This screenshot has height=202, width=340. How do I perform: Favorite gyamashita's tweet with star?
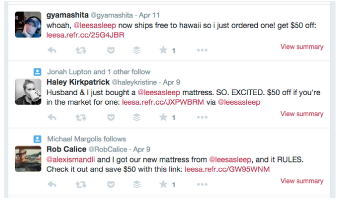pos(163,50)
